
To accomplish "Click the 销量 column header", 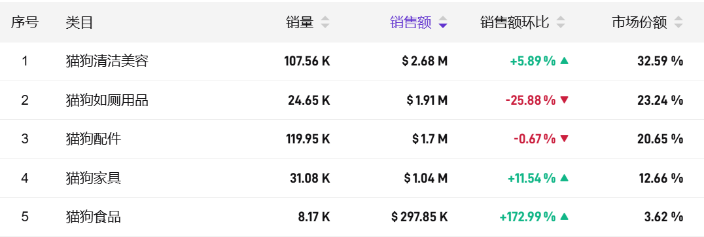I will (x=300, y=22).
